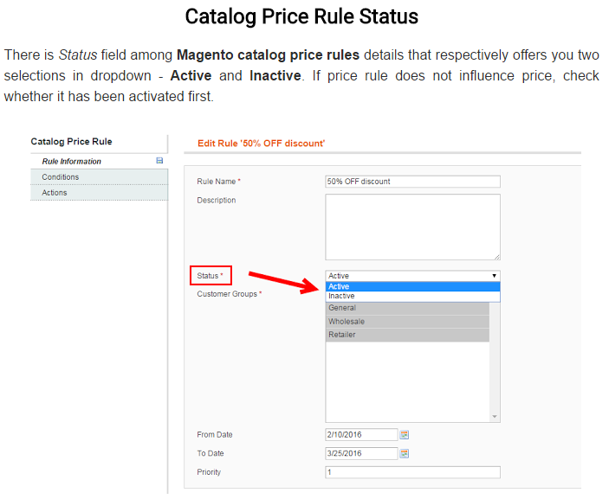Focus the Priority input field
The image size is (609, 499).
point(412,472)
